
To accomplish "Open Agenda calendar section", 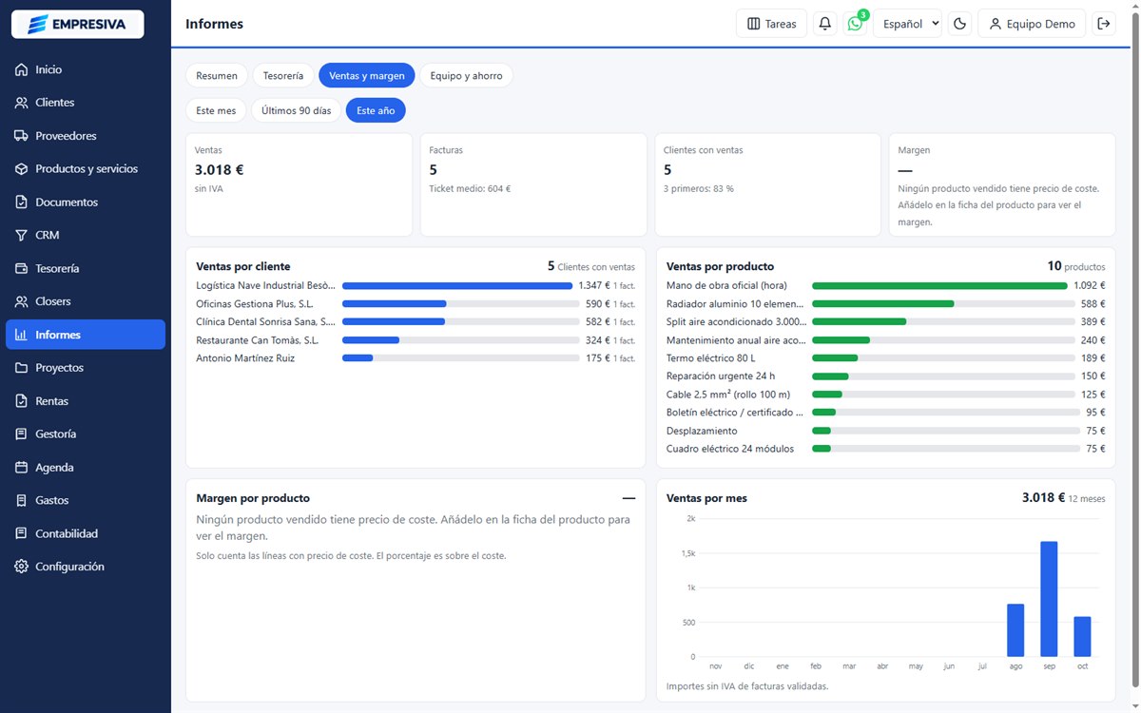I will point(86,467).
